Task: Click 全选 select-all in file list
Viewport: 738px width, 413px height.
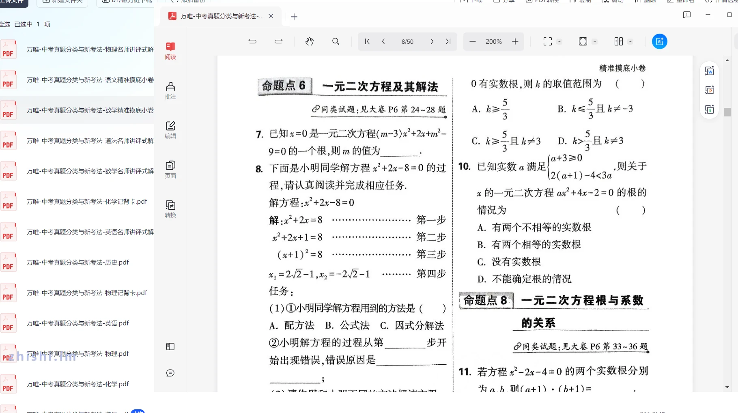Action: tap(5, 24)
